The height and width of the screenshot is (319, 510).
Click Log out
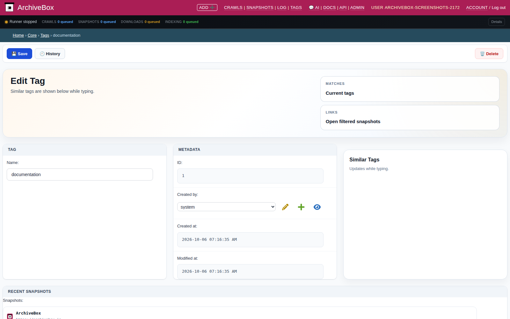[x=499, y=7]
